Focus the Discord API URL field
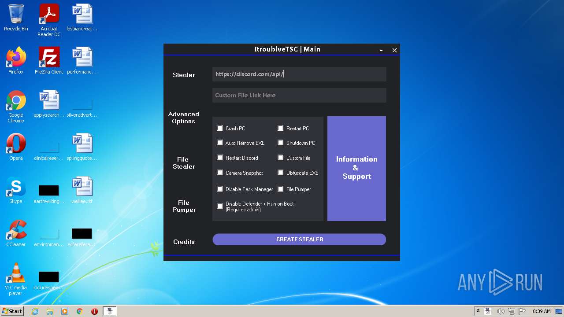 click(299, 74)
